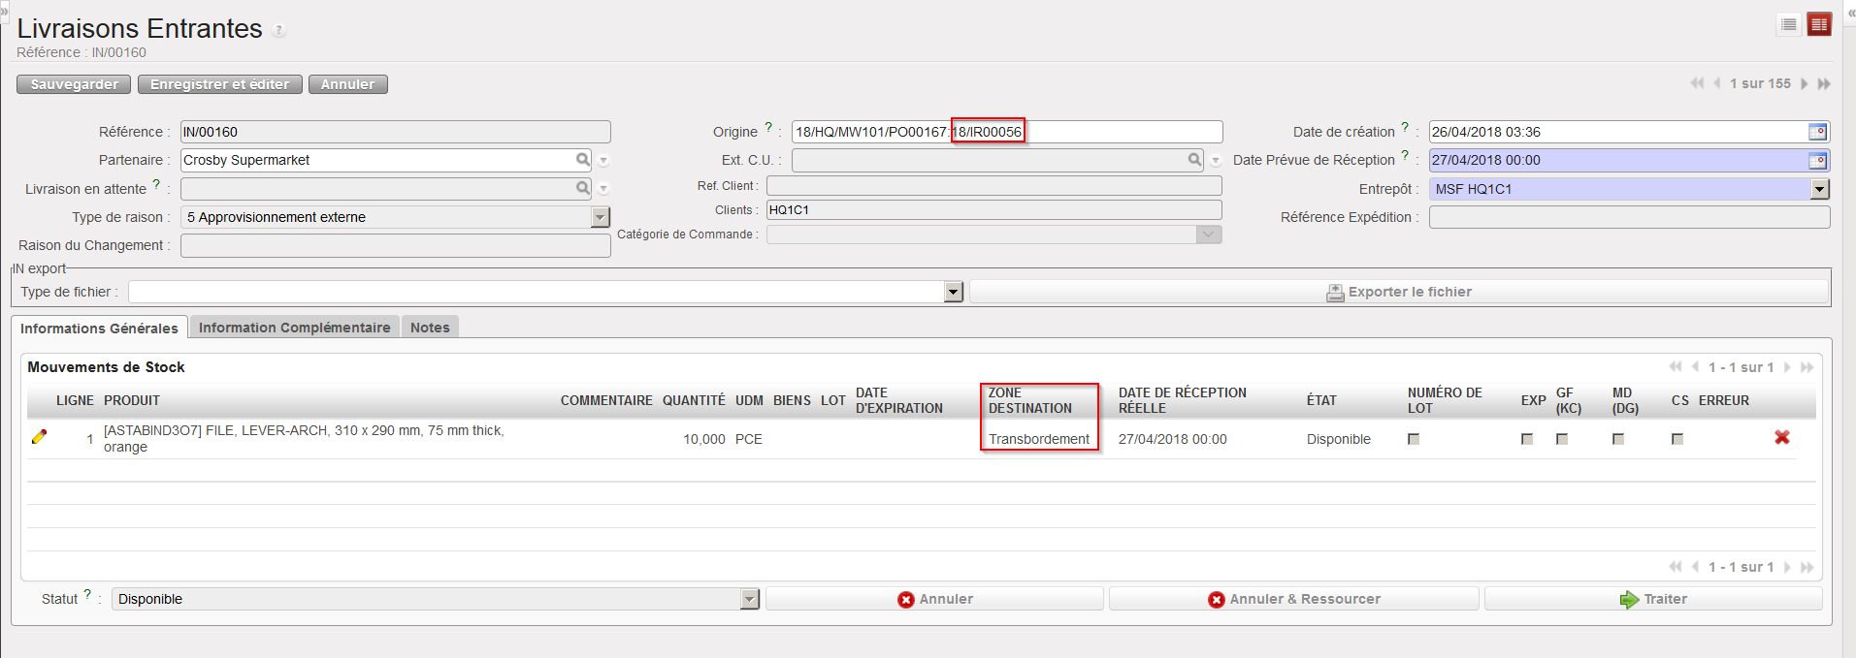Open calendar picker for Date de création

[1817, 132]
